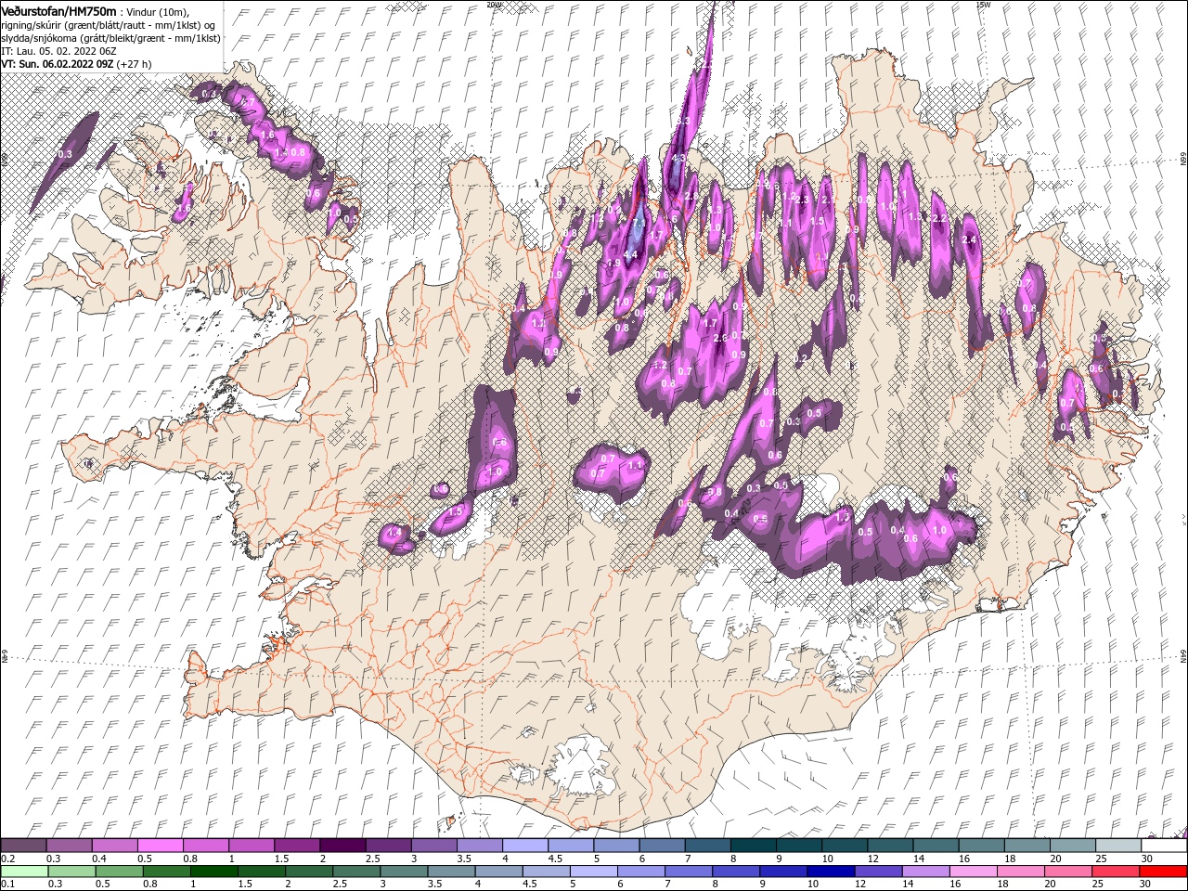Click the valid time 'VT: Sun. 06.02.2022 09Z'
This screenshot has height=891, width=1188.
(57, 64)
